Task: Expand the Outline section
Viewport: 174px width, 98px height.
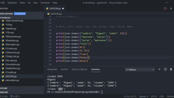Action: [22, 88]
